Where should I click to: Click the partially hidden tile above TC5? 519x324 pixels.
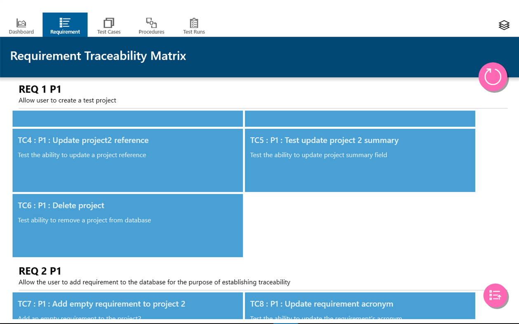(359, 119)
